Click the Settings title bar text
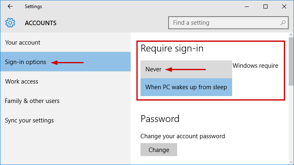Screen dimensions: 294x165 (33, 6)
